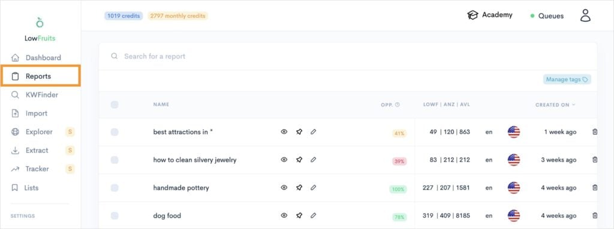Delete the 'dog food' report
The image size is (614, 229).
point(595,216)
